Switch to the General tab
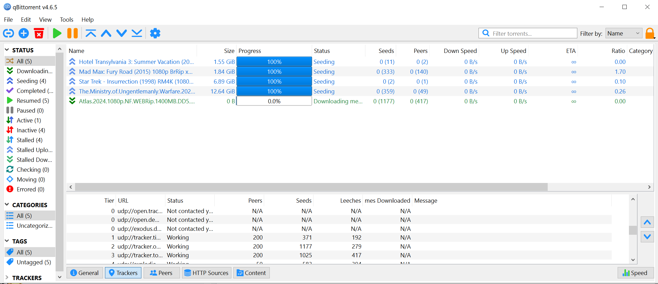Screen dimensions: 658x284 [x=84, y=273]
